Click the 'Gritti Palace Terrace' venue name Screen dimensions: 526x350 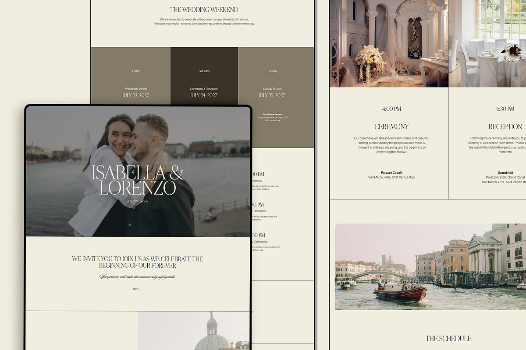pos(272,114)
